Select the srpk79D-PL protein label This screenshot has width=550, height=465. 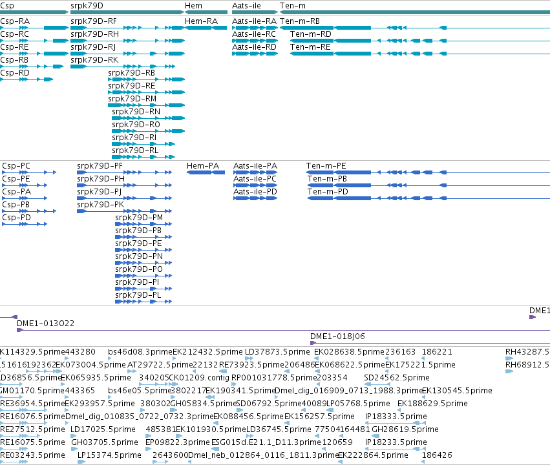138,295
